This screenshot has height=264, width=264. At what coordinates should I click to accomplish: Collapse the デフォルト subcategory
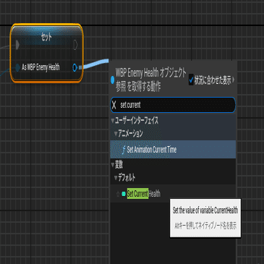click(116, 178)
